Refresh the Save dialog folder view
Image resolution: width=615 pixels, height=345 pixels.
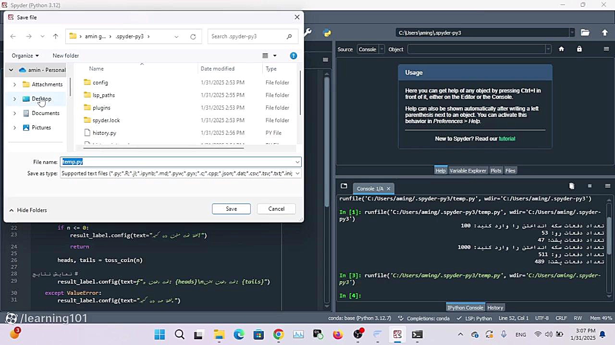193,36
